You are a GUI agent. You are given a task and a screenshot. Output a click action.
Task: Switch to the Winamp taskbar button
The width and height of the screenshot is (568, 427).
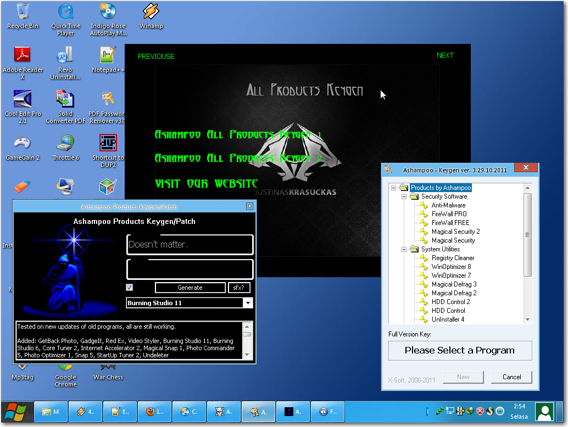click(x=86, y=412)
